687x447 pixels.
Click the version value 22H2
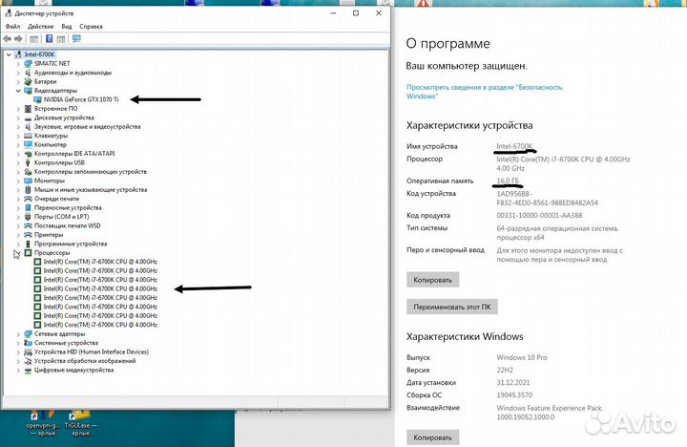coord(505,370)
